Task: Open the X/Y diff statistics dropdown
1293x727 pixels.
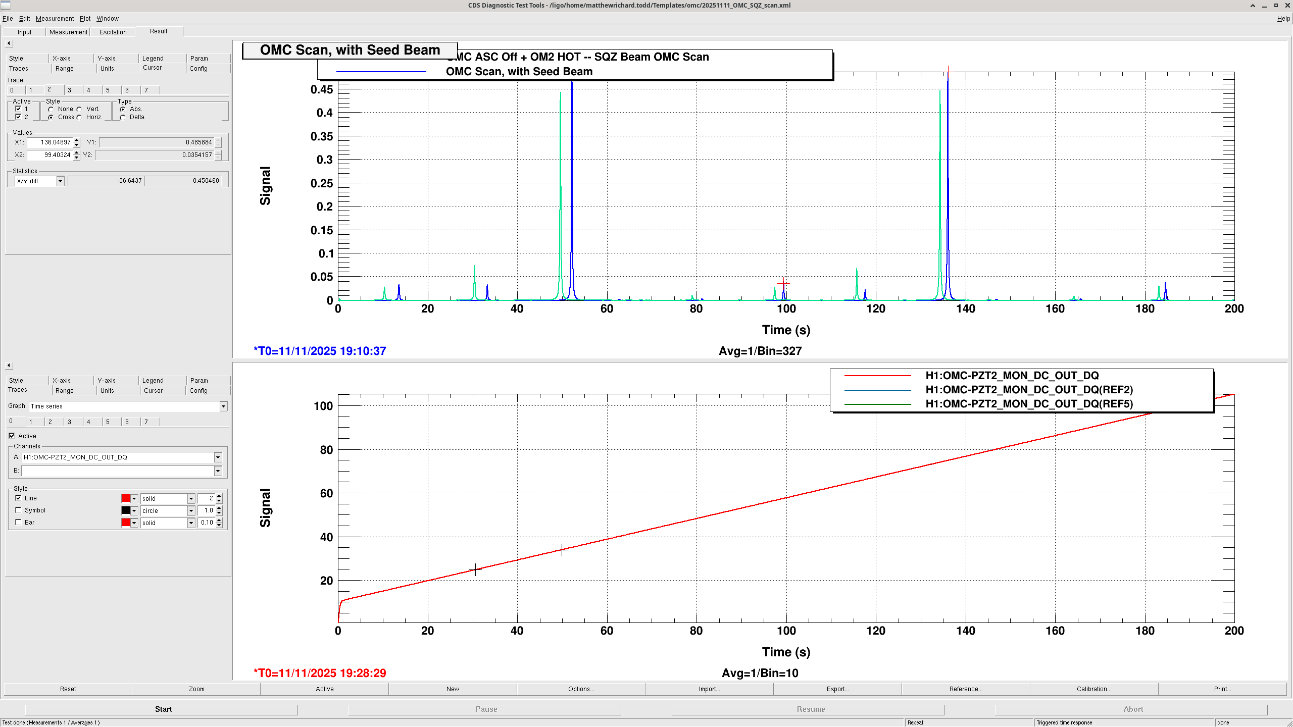Action: point(60,181)
